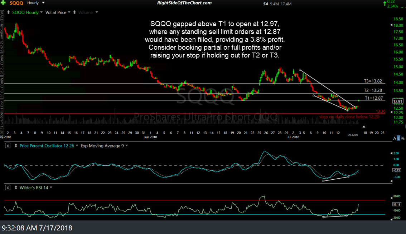
Task: Select the % percent scale option
Action: tap(402, 139)
